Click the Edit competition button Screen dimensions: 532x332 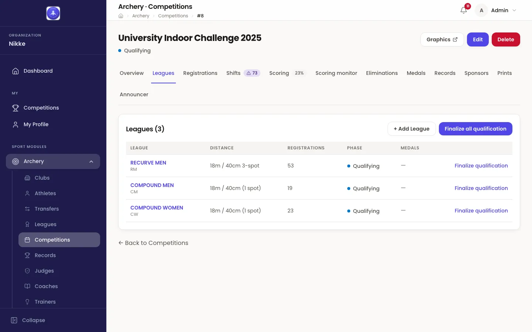(x=478, y=39)
